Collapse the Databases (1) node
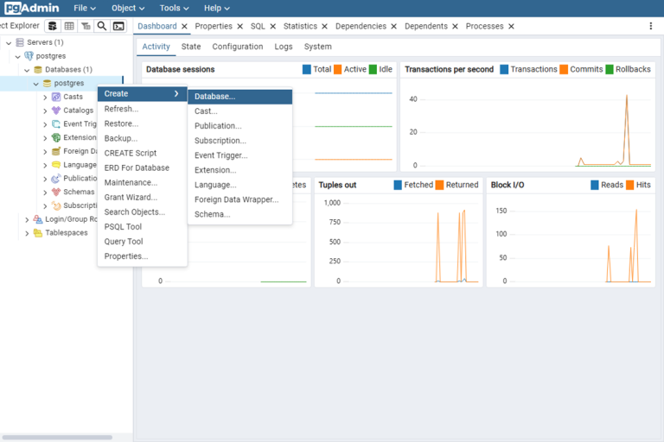 (x=27, y=70)
